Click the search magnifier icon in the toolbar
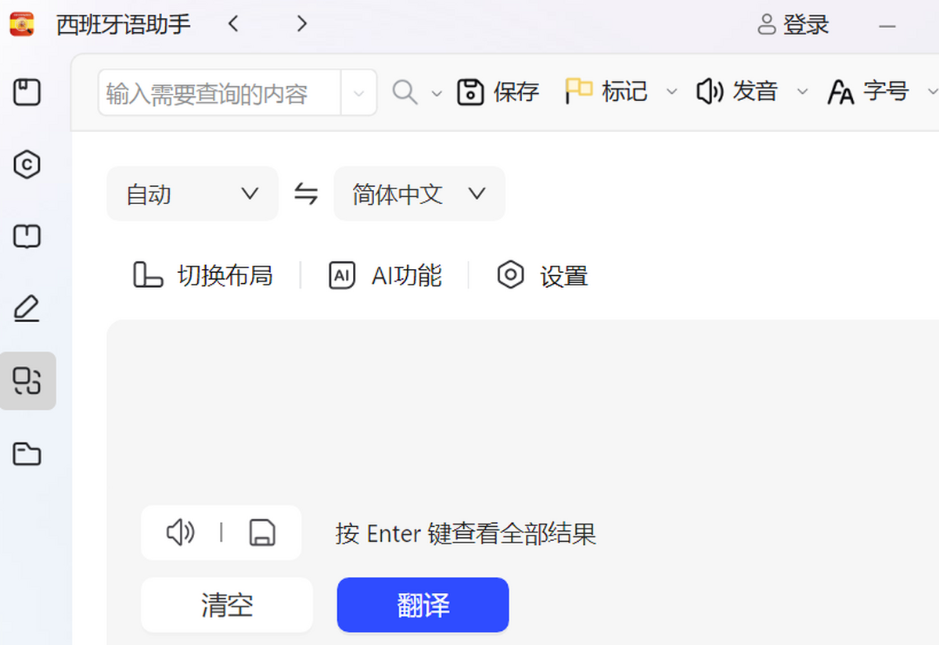The height and width of the screenshot is (645, 939). click(x=405, y=91)
